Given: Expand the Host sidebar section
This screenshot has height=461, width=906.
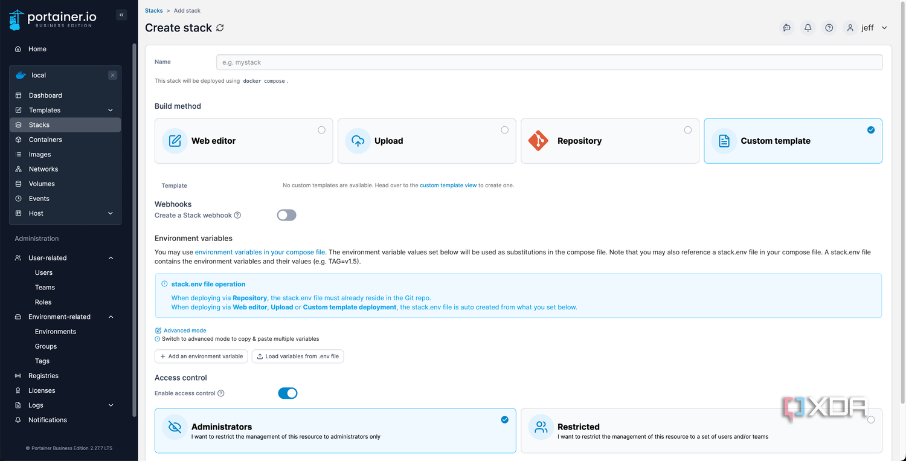Looking at the screenshot, I should 65,213.
